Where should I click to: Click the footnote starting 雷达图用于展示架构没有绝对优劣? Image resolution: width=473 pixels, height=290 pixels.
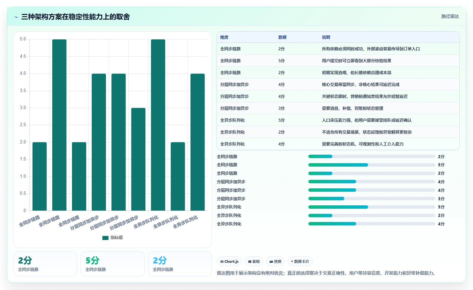[326, 273]
